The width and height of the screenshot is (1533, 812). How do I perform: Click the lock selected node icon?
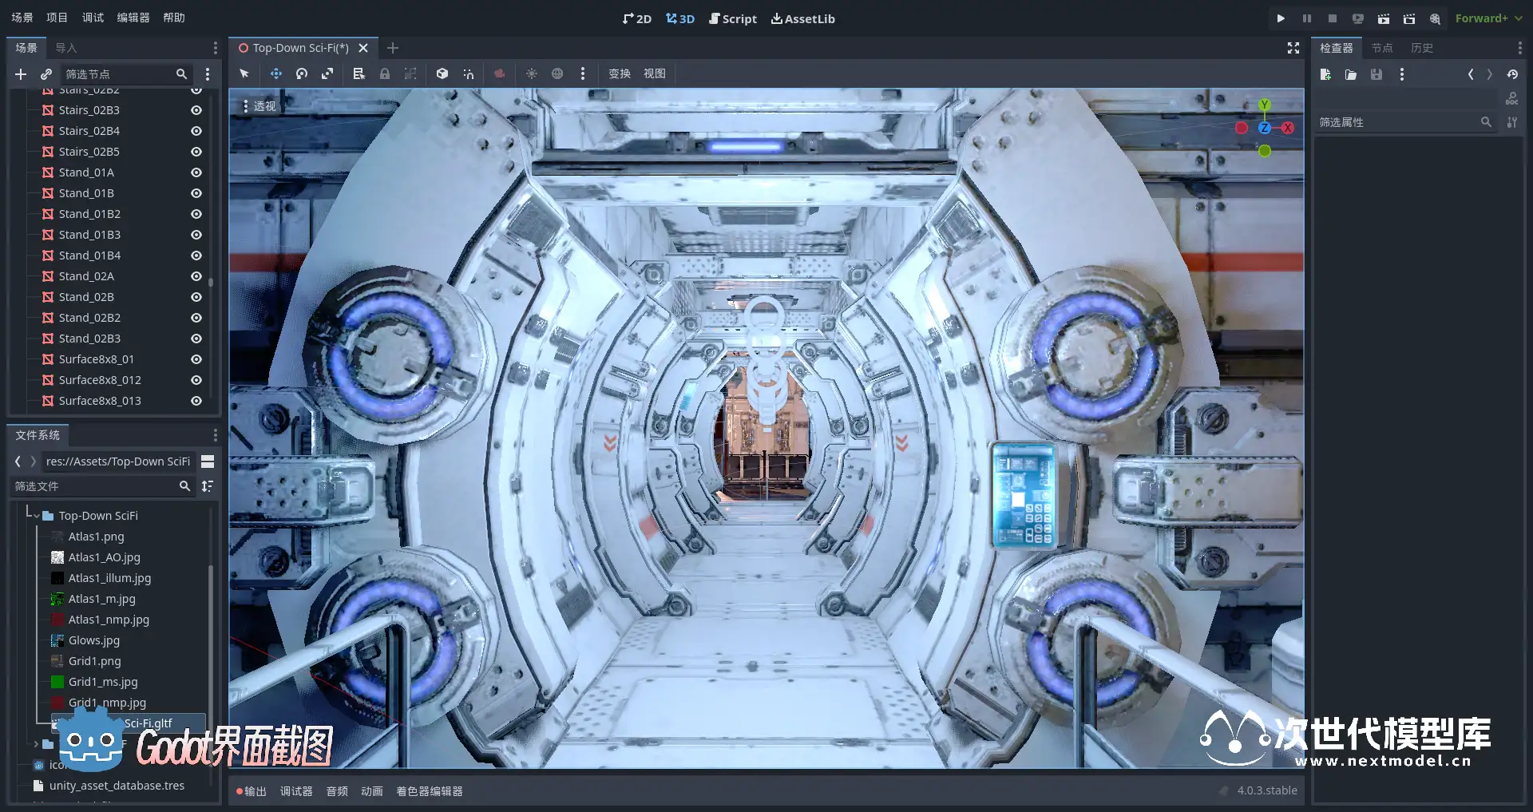point(385,73)
